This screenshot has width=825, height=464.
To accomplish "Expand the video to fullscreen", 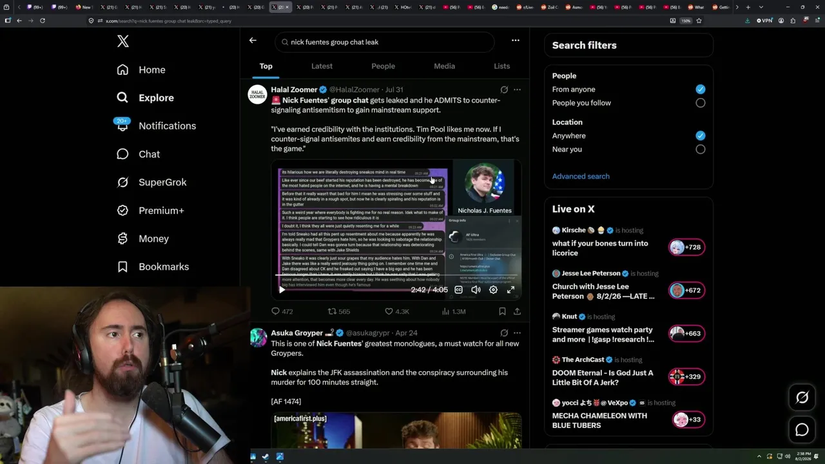I will 510,290.
